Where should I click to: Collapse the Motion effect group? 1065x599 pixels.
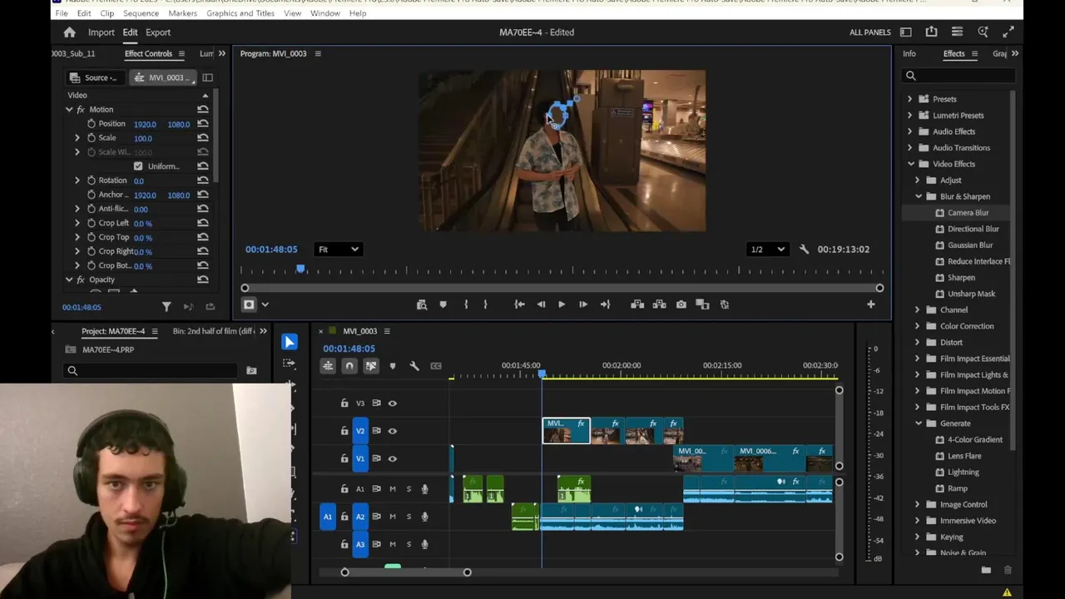pyautogui.click(x=70, y=110)
